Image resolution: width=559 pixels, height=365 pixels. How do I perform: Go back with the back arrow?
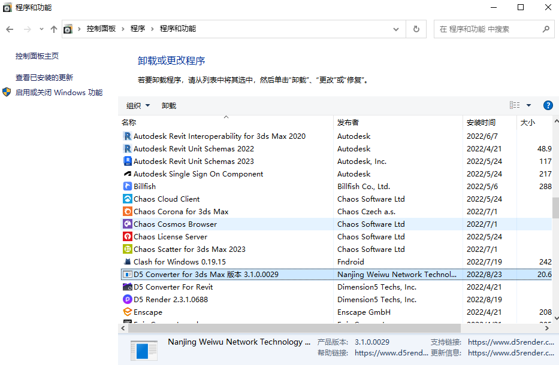pyautogui.click(x=10, y=29)
